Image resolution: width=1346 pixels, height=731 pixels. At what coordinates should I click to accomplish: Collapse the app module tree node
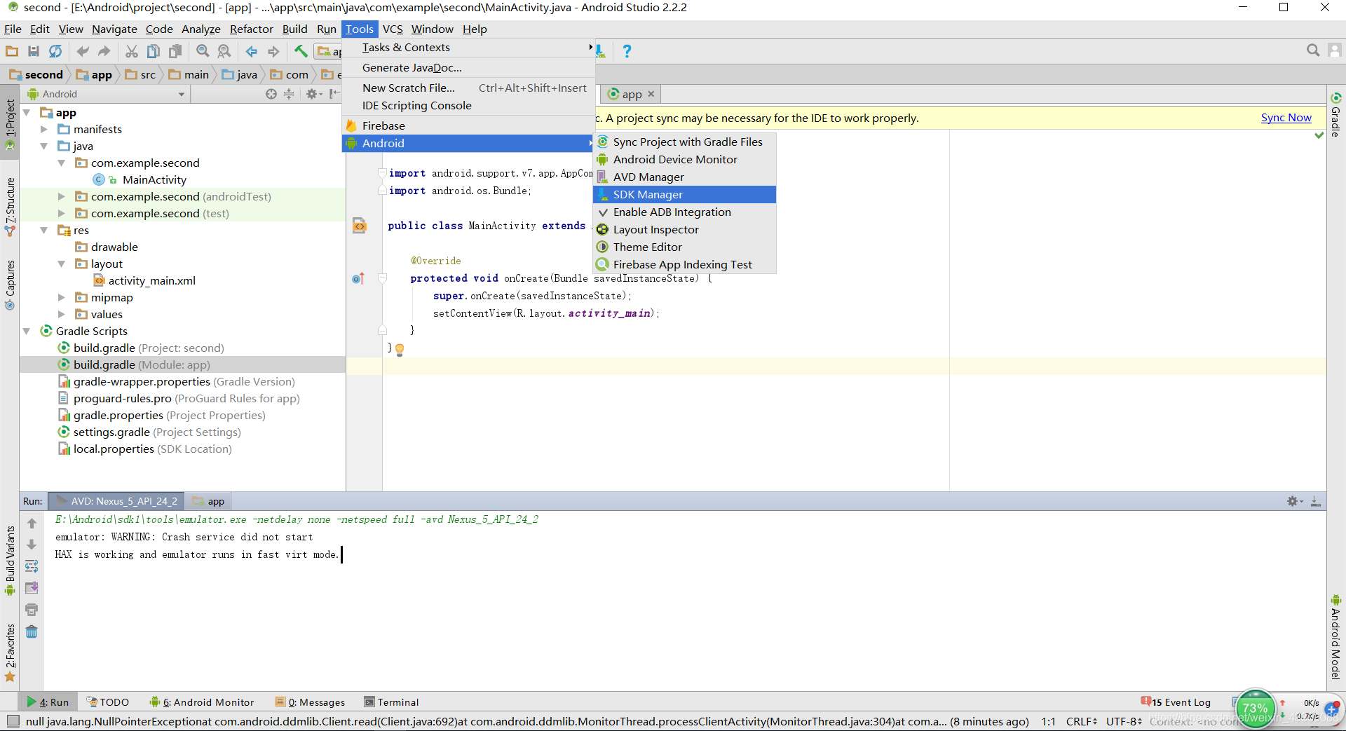click(27, 113)
